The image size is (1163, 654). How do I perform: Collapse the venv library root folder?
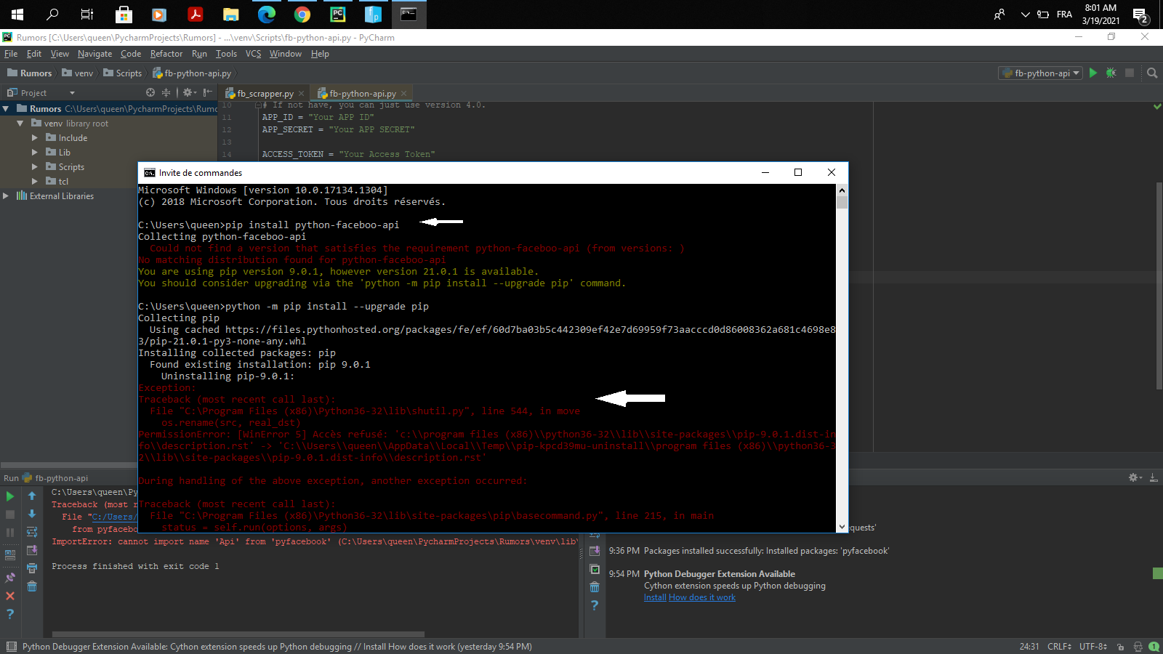click(x=20, y=124)
